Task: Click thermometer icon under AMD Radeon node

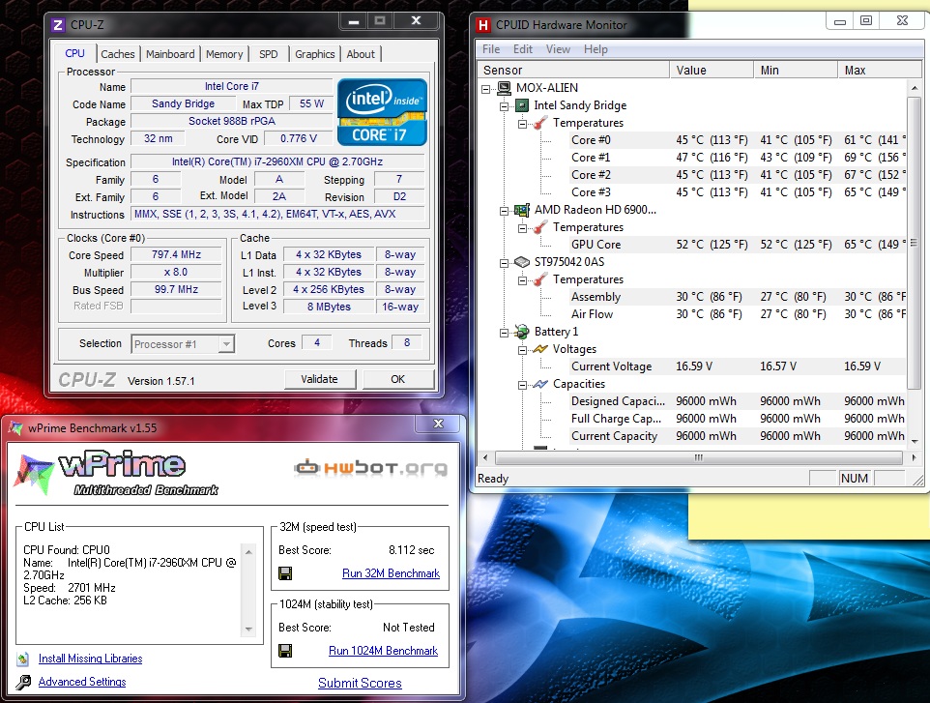Action: [x=540, y=227]
